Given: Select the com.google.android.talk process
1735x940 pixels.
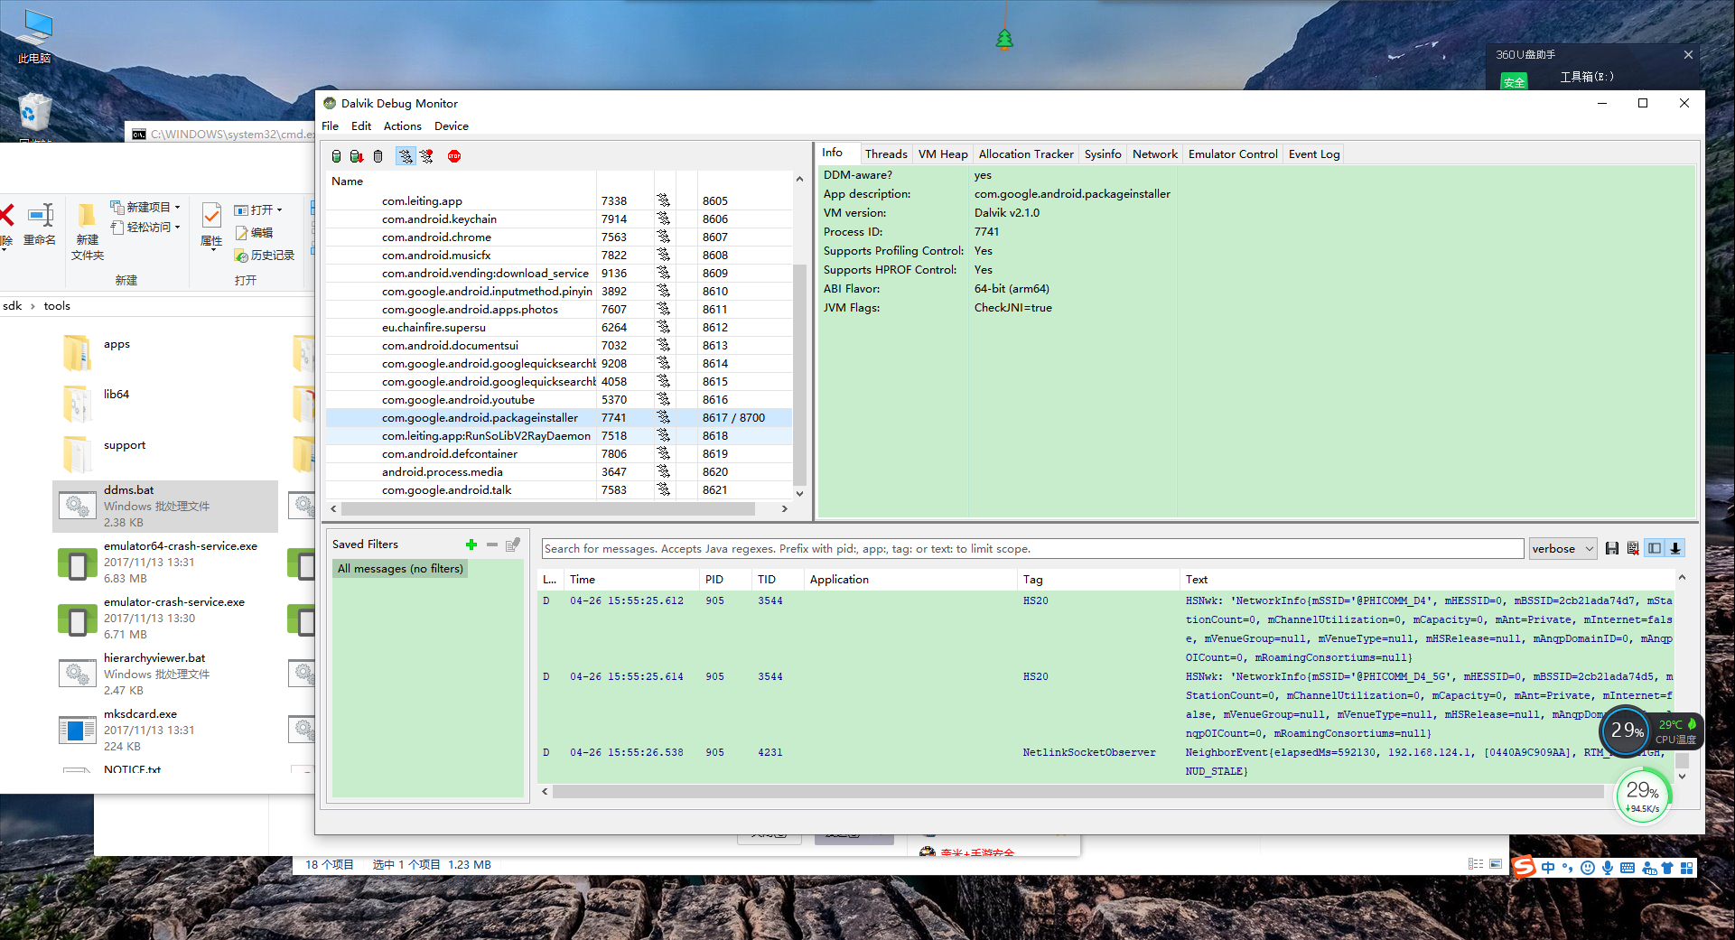Looking at the screenshot, I should [x=559, y=490].
